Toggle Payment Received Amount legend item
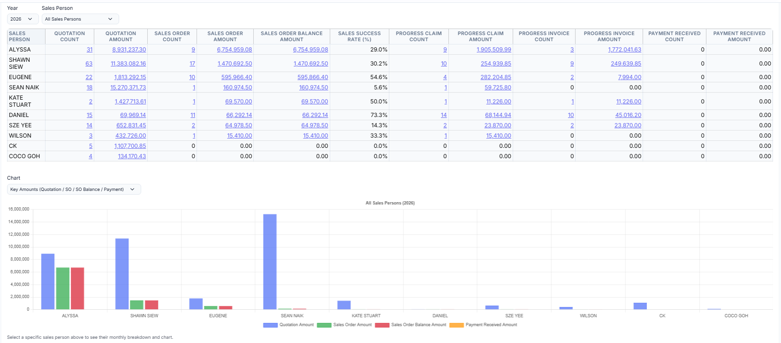This screenshot has width=781, height=343. (x=483, y=325)
